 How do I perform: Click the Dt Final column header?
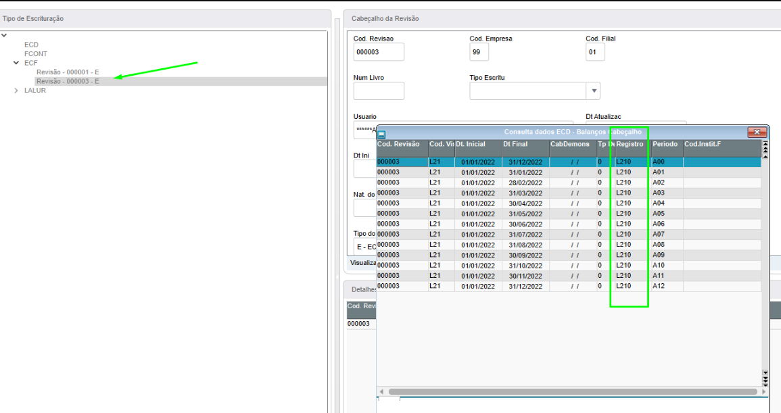(525, 148)
